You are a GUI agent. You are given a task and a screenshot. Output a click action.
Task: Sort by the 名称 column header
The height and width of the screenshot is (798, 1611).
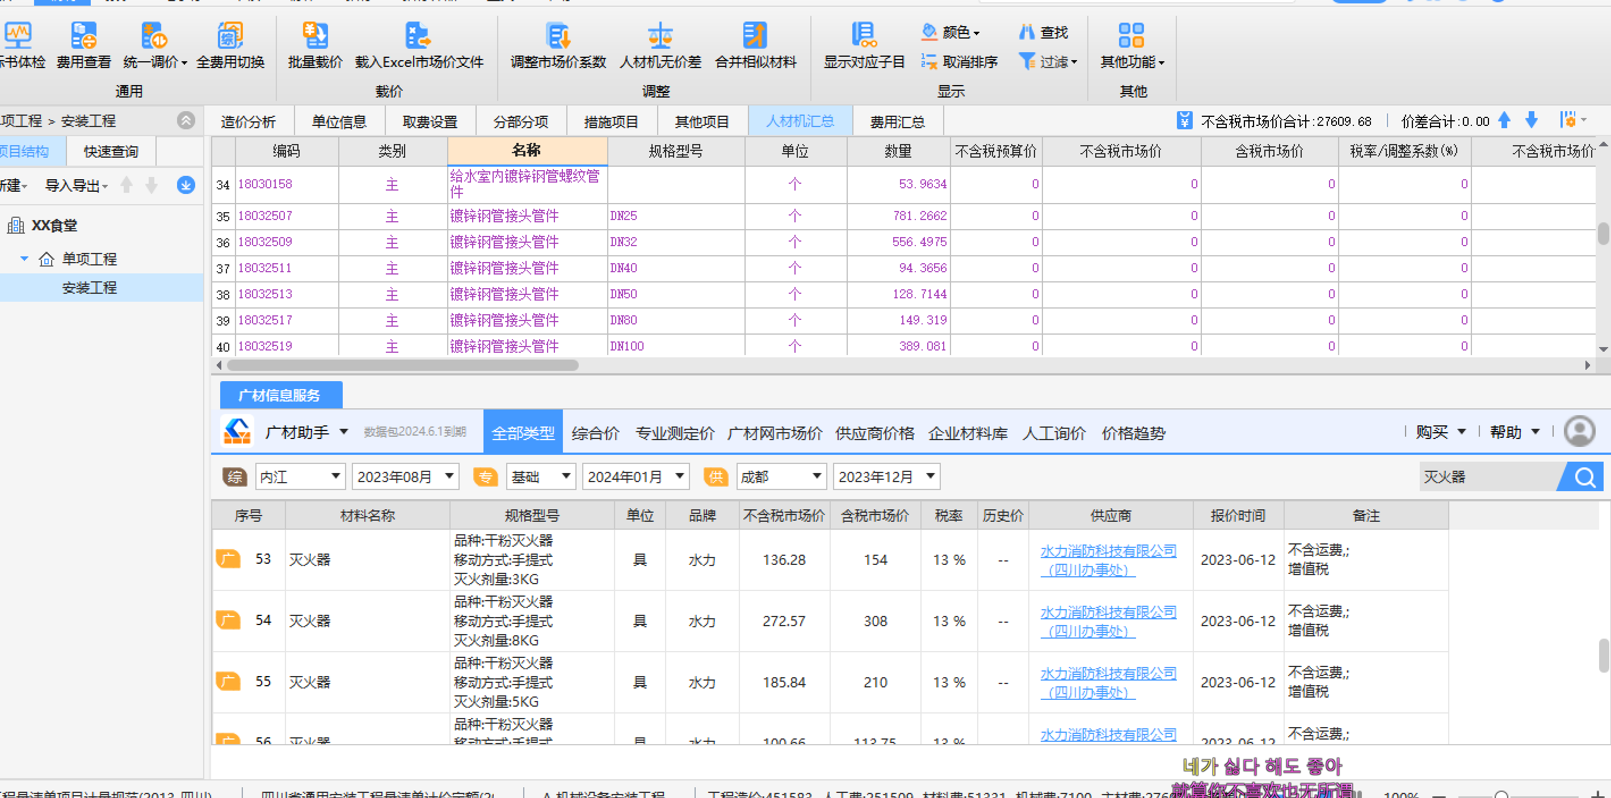tap(527, 151)
